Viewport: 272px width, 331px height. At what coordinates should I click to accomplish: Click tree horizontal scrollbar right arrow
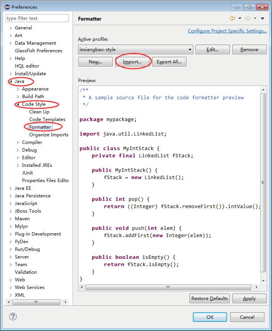pos(66,302)
